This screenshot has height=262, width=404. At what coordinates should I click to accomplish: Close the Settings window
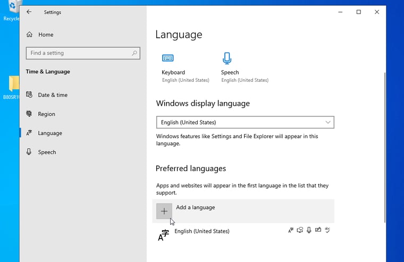(x=377, y=12)
